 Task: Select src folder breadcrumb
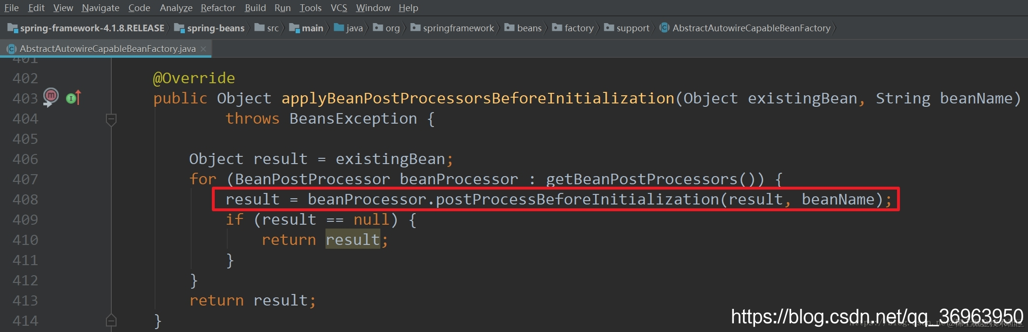click(267, 28)
